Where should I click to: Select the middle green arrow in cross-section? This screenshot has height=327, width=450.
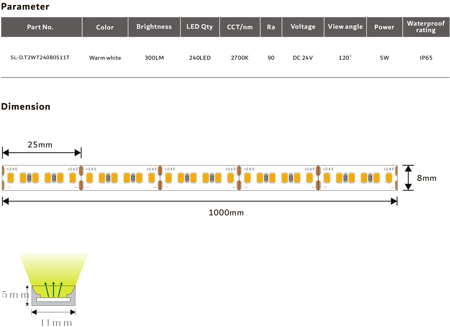pos(53,289)
